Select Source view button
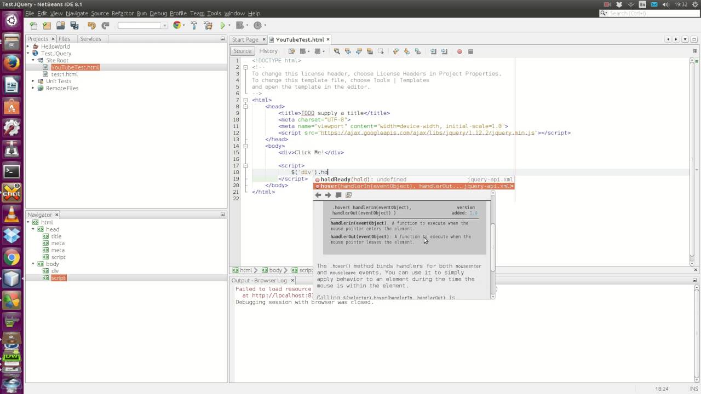701x394 pixels. (x=242, y=51)
